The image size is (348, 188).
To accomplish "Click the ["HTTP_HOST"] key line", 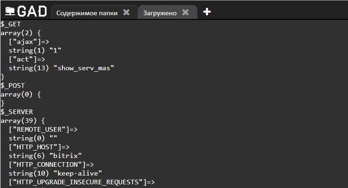I will click(x=39, y=147).
